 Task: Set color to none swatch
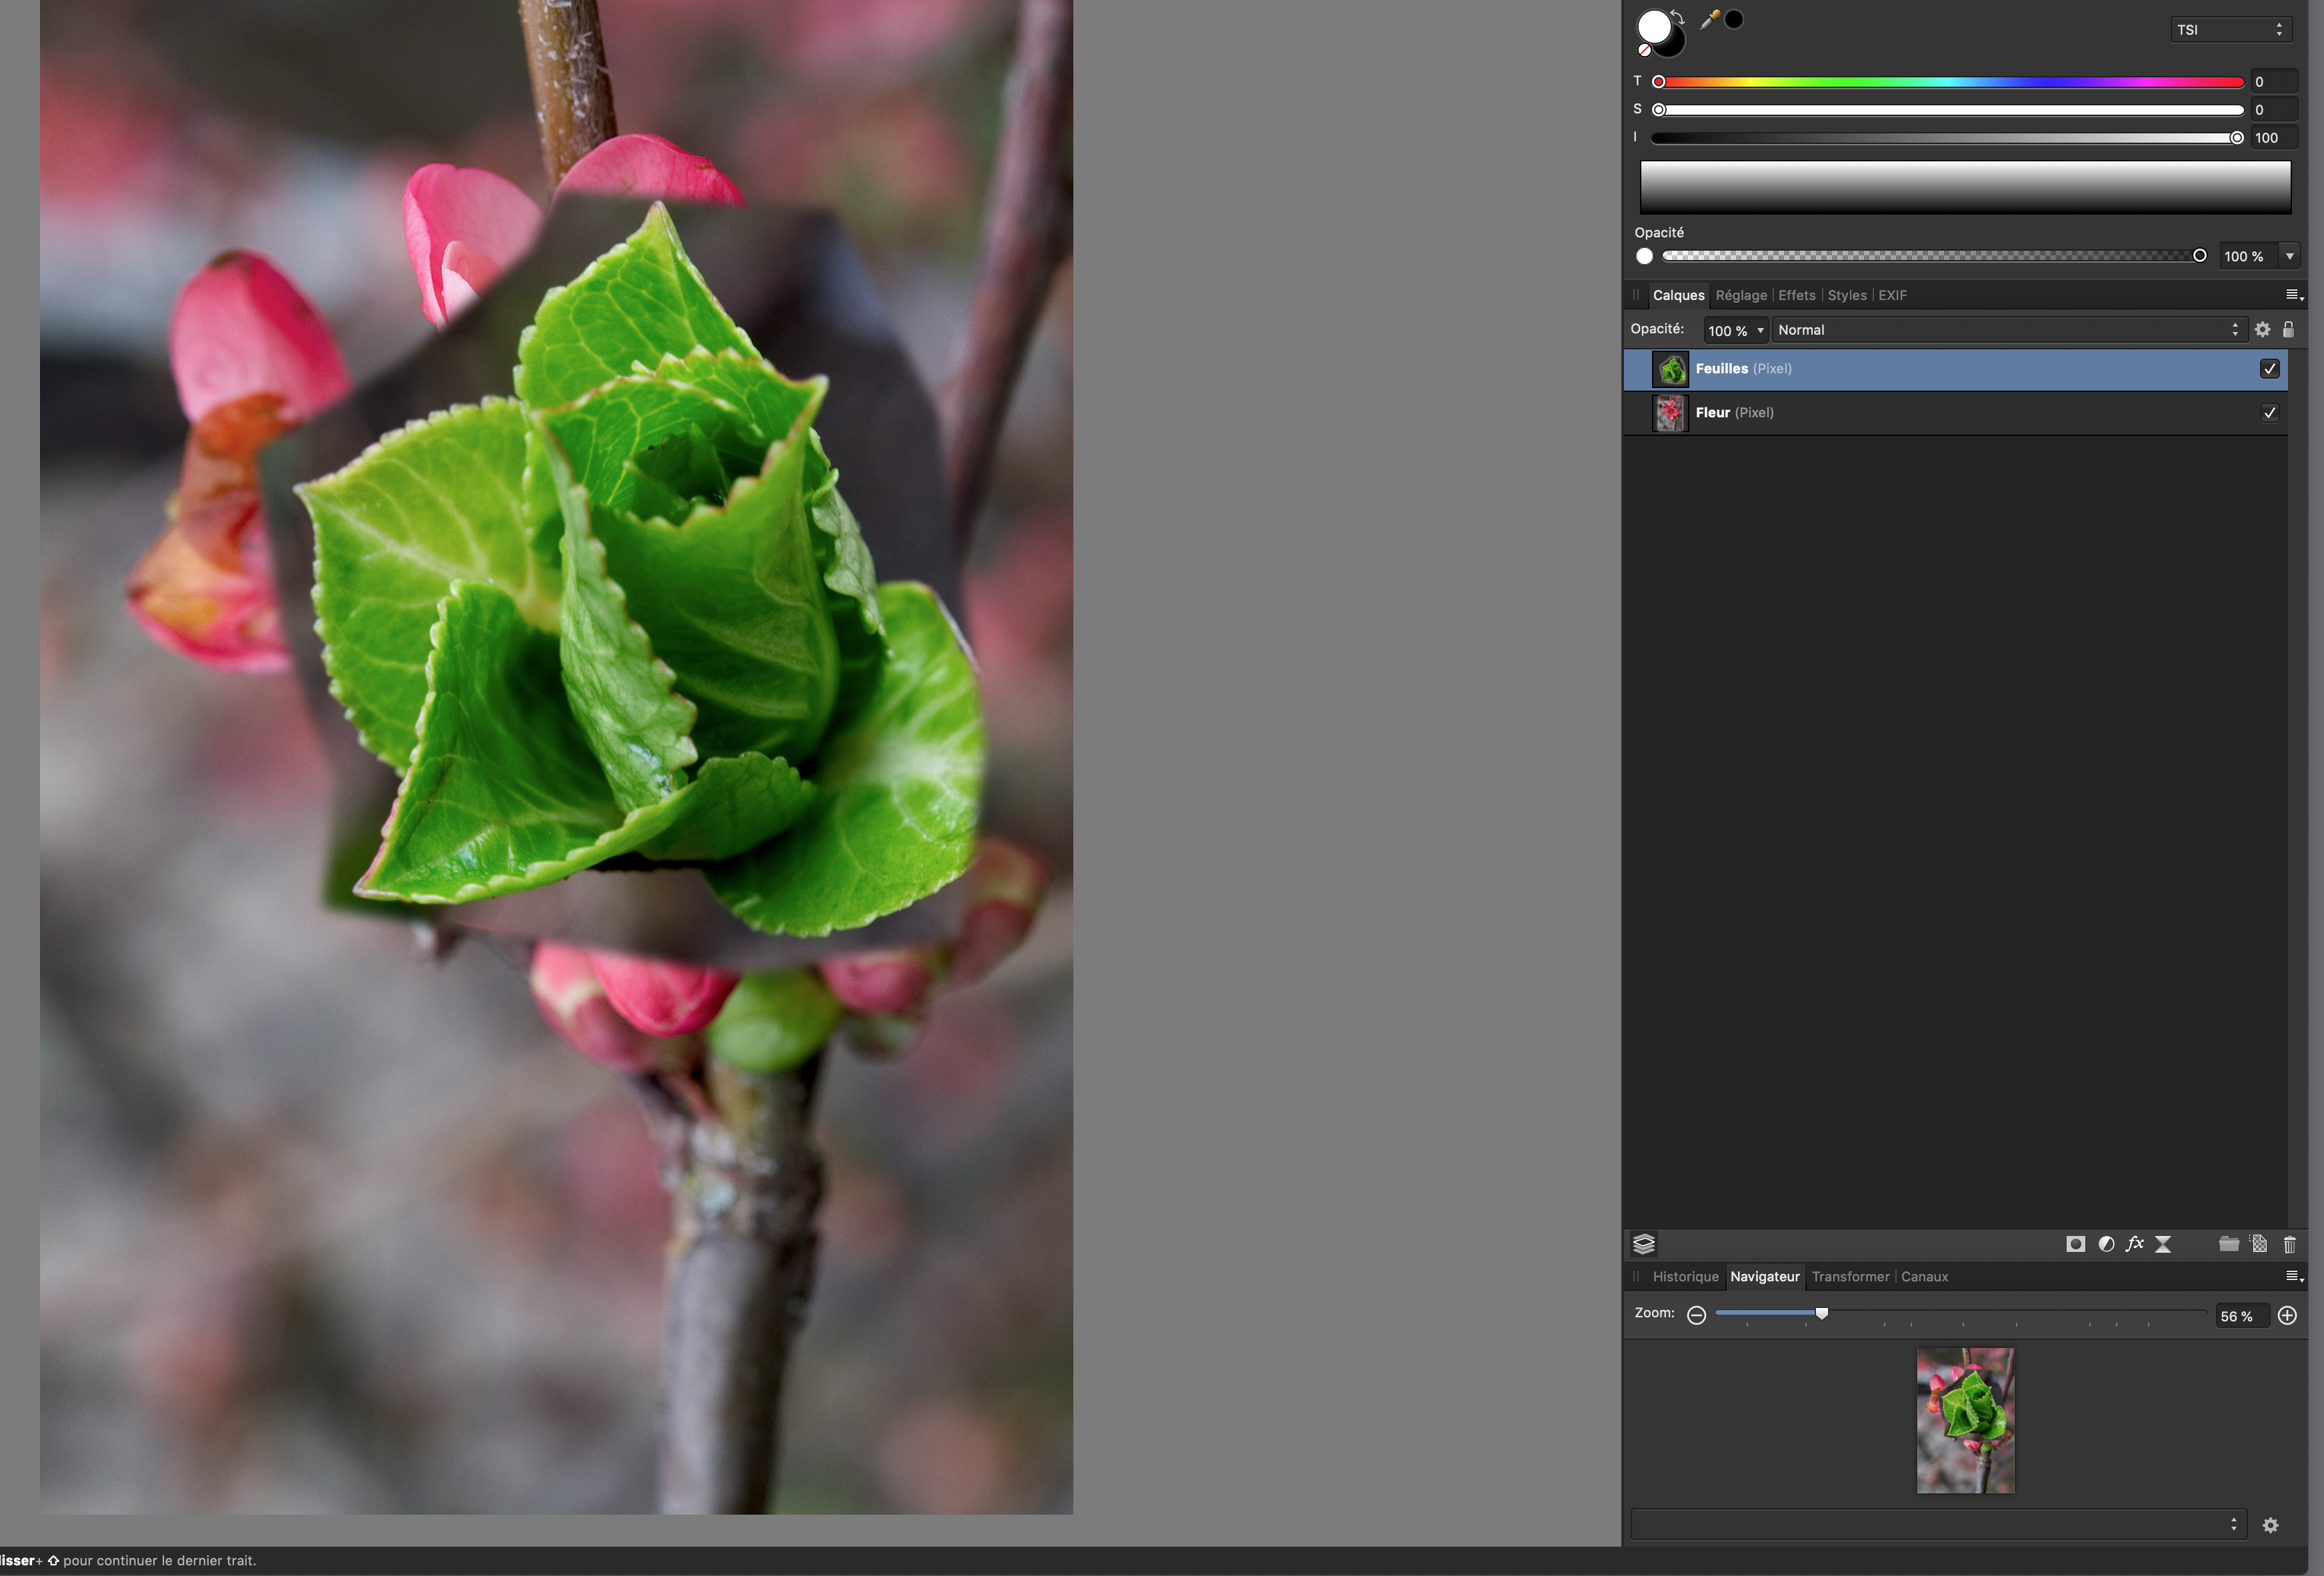click(1644, 50)
